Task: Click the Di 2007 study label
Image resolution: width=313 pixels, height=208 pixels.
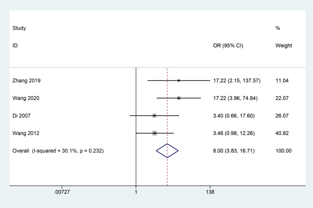Action: point(22,116)
